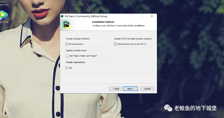This screenshot has height=118, width=224.
Task: Click the WeChat logo in the watermark
Action: (x=168, y=108)
